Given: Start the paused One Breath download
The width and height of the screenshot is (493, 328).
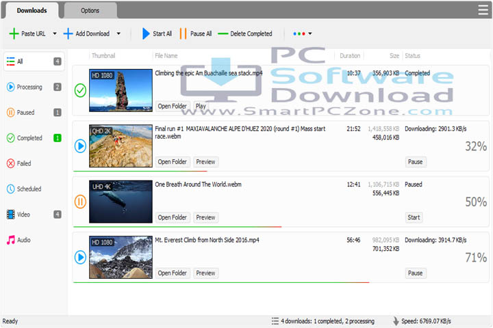Looking at the screenshot, I should click(414, 217).
